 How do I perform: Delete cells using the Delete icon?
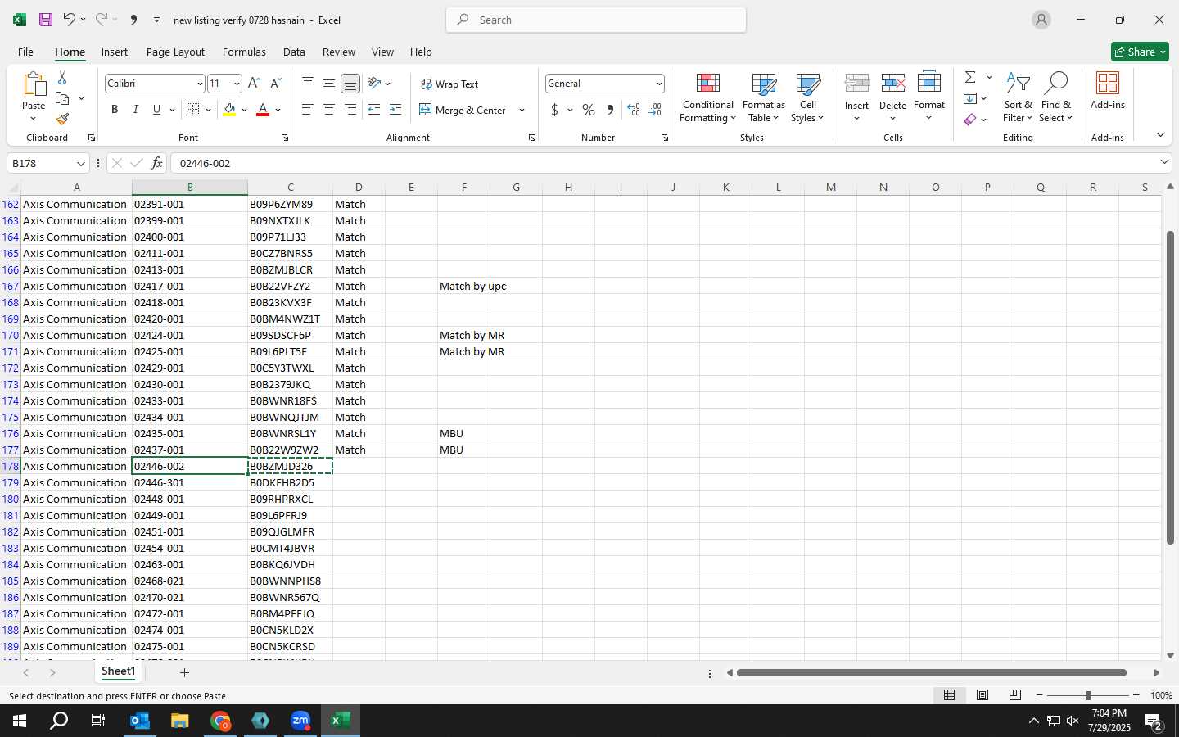point(892,83)
